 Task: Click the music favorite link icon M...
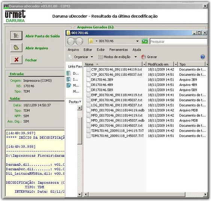[69, 85]
